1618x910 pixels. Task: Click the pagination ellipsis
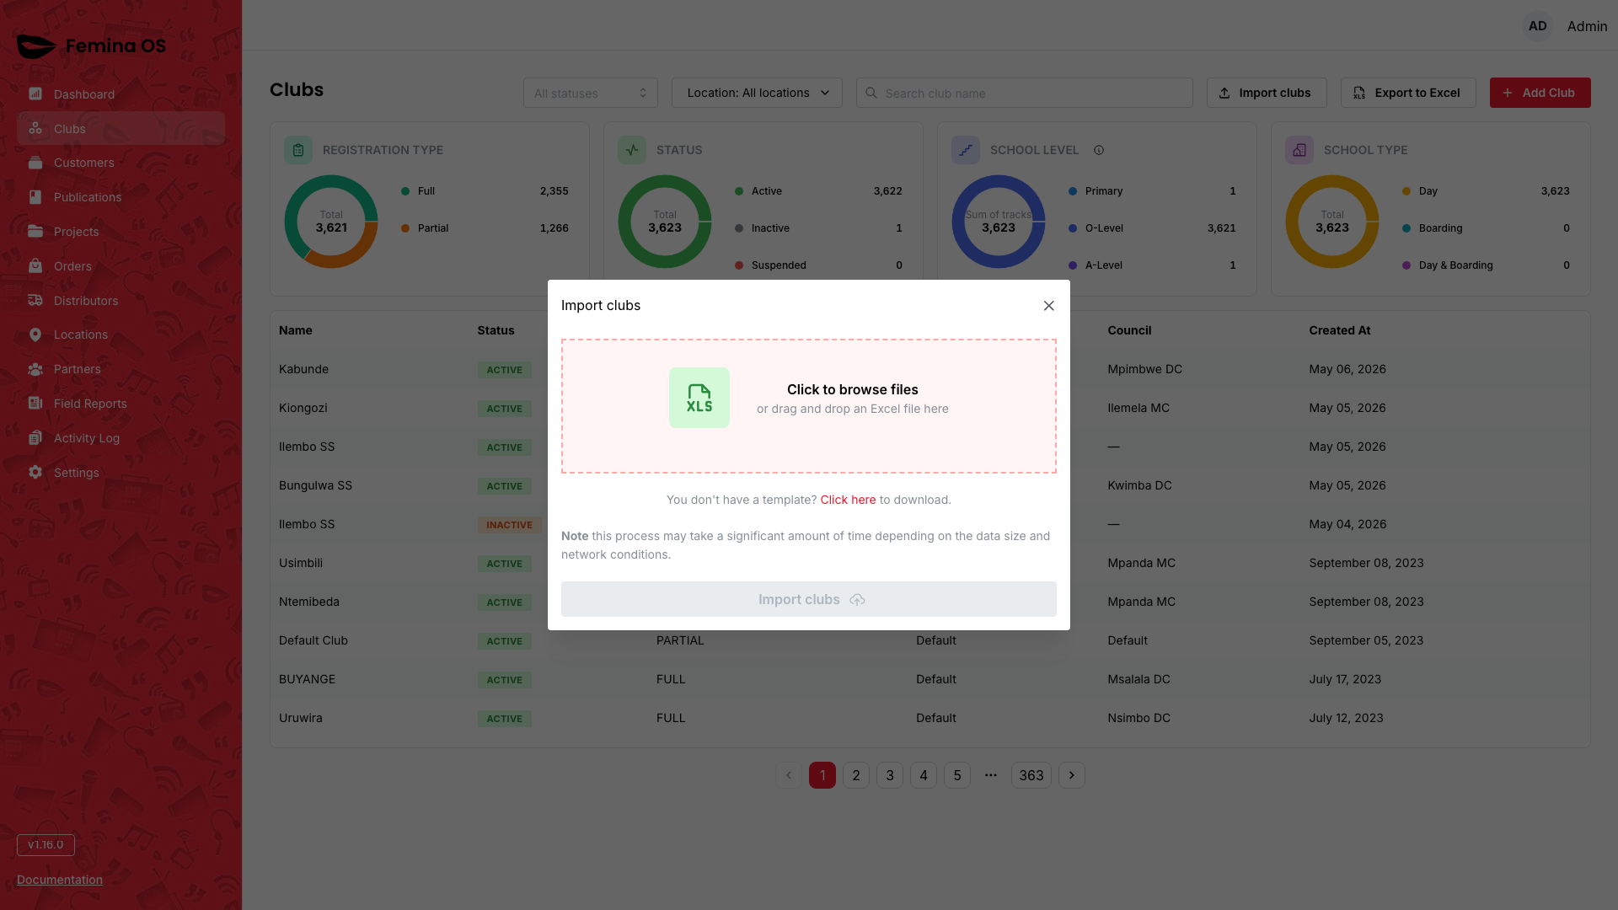click(x=991, y=775)
